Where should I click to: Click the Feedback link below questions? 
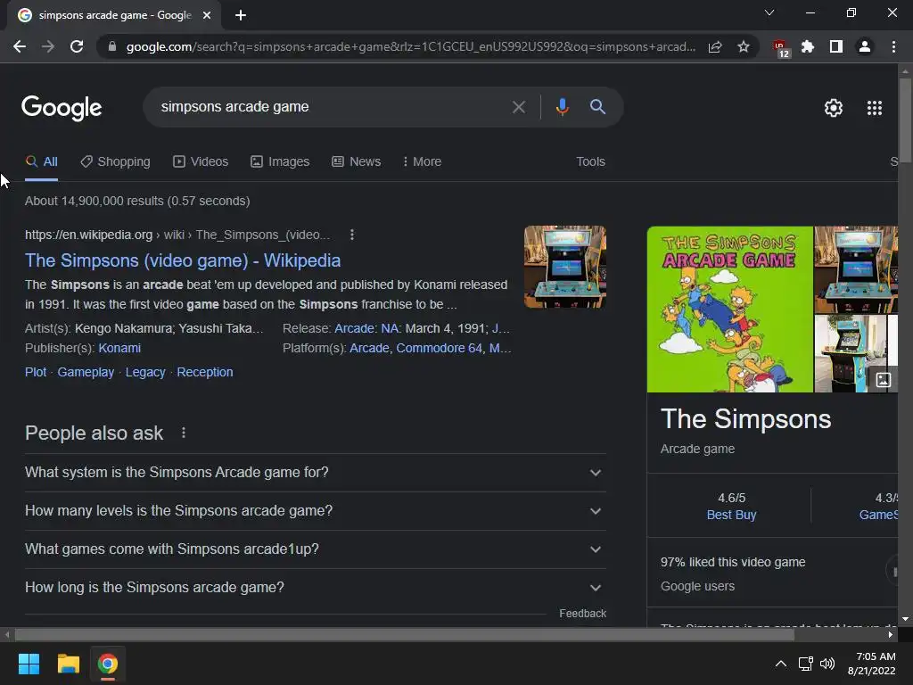tap(582, 614)
